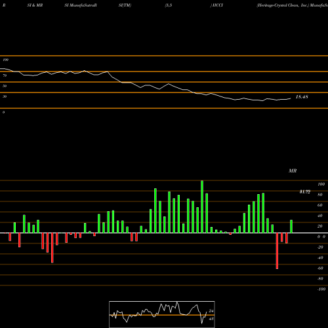The image size is (328, 328).
Task: Click the last green MR bar at right
Action: point(291,226)
